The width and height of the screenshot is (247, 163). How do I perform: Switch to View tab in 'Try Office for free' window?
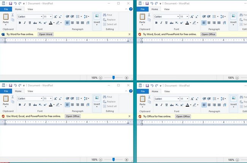167,92
